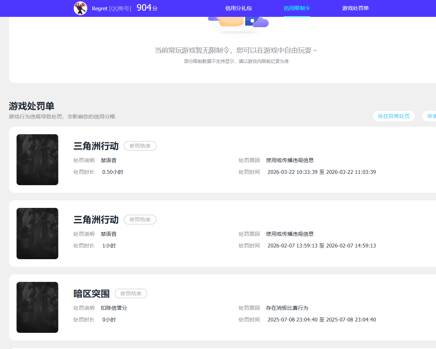Click 处罚结束 badge on the 0.50小时 penalty
The height and width of the screenshot is (349, 436).
140,146
